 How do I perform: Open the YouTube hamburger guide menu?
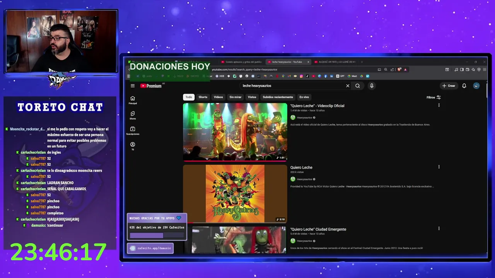133,86
